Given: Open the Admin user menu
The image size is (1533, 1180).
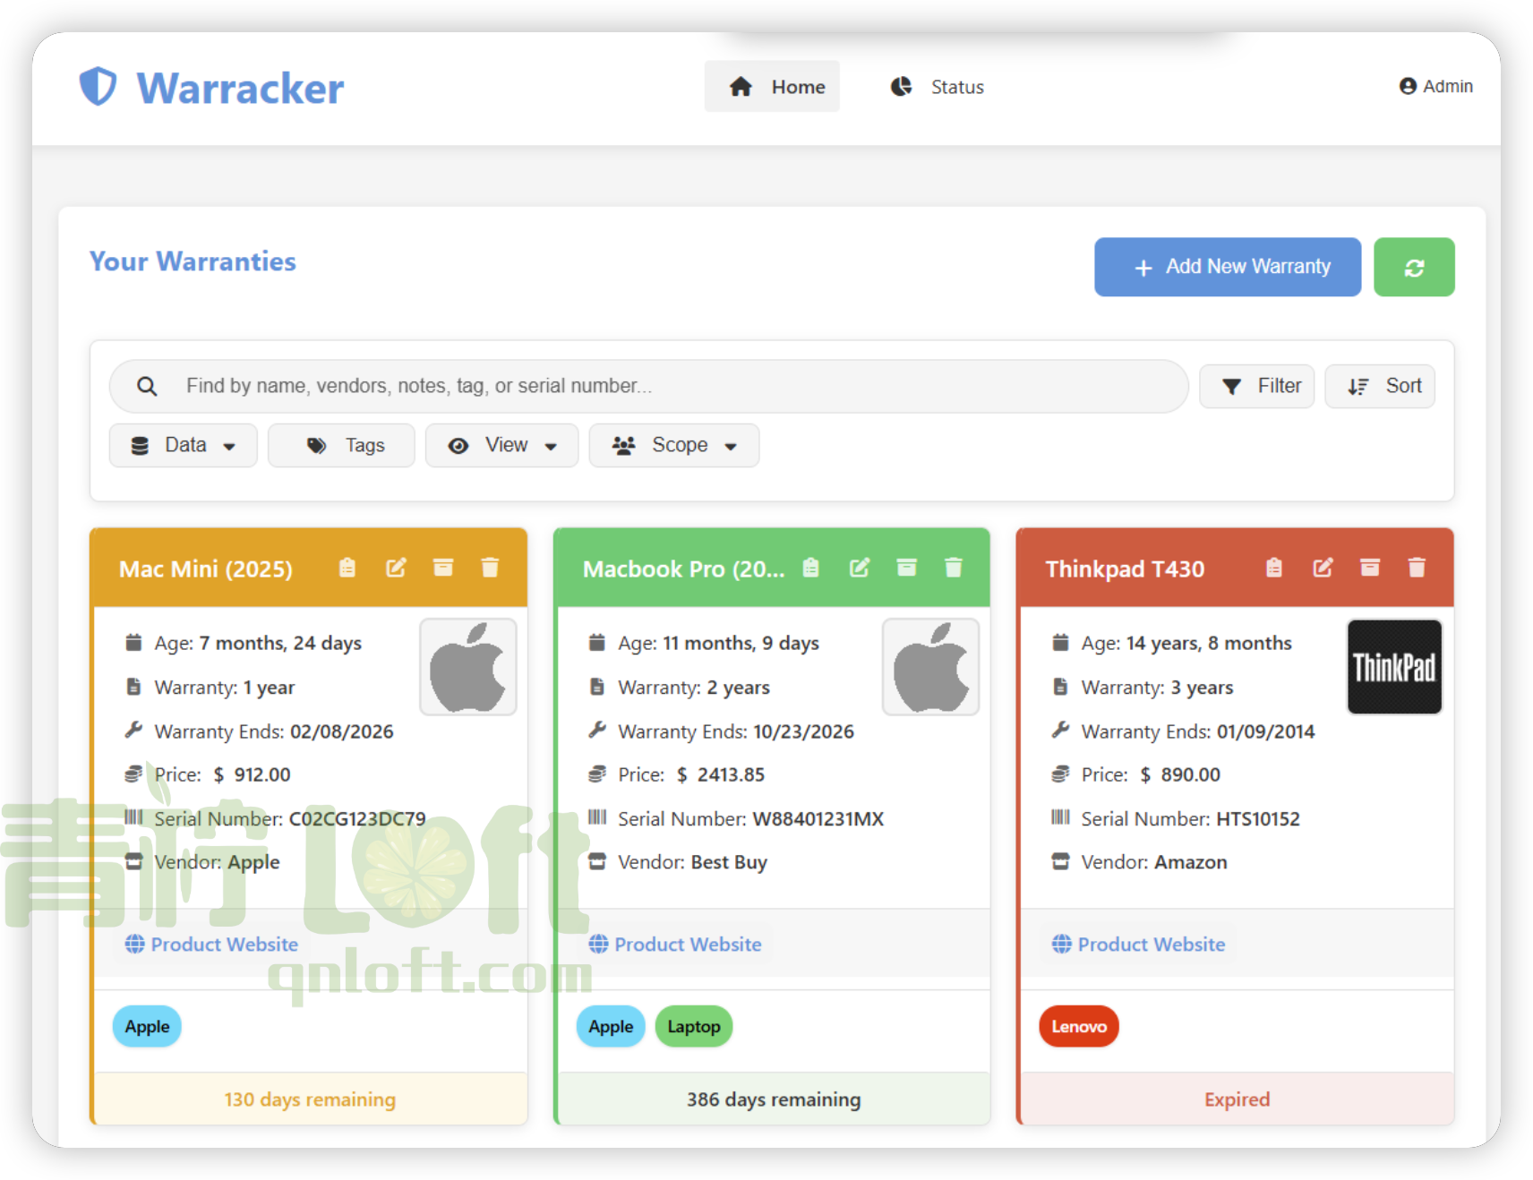Looking at the screenshot, I should coord(1435,87).
